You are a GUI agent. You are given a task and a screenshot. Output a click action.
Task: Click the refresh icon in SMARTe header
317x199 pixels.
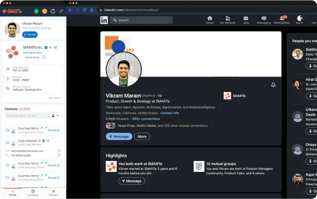click(53, 11)
